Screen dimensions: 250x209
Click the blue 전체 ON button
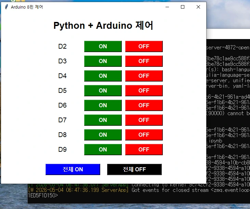(x=73, y=169)
